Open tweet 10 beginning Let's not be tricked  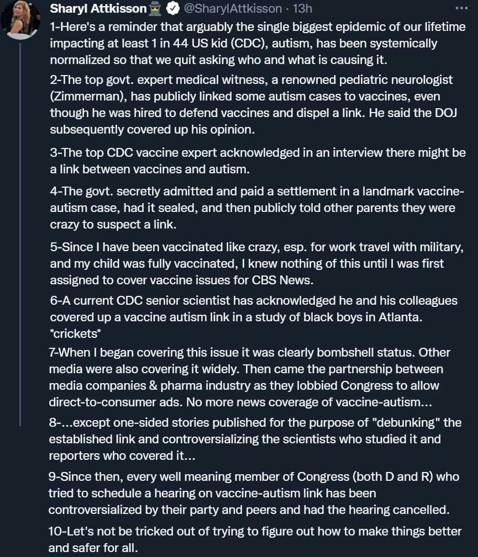click(255, 539)
